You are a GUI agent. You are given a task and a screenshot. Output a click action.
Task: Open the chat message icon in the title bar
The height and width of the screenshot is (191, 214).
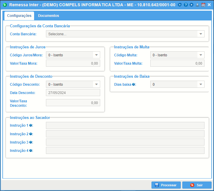click(180, 5)
